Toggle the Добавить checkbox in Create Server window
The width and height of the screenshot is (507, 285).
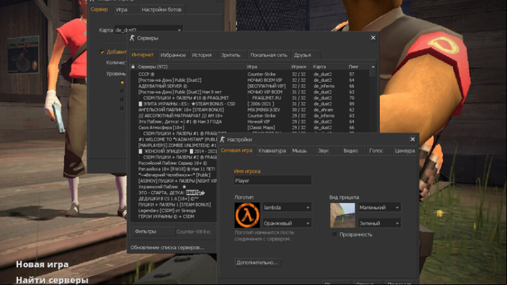coord(102,52)
